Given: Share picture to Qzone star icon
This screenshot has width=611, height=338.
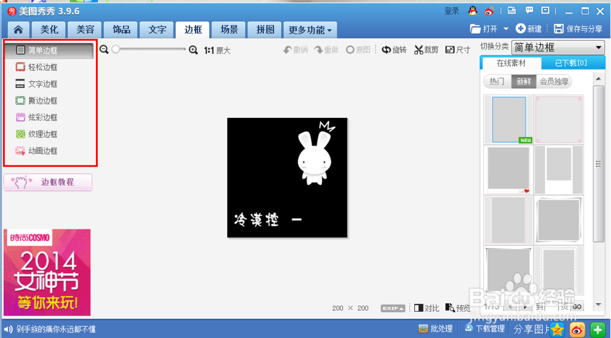Looking at the screenshot, I should pyautogui.click(x=557, y=329).
